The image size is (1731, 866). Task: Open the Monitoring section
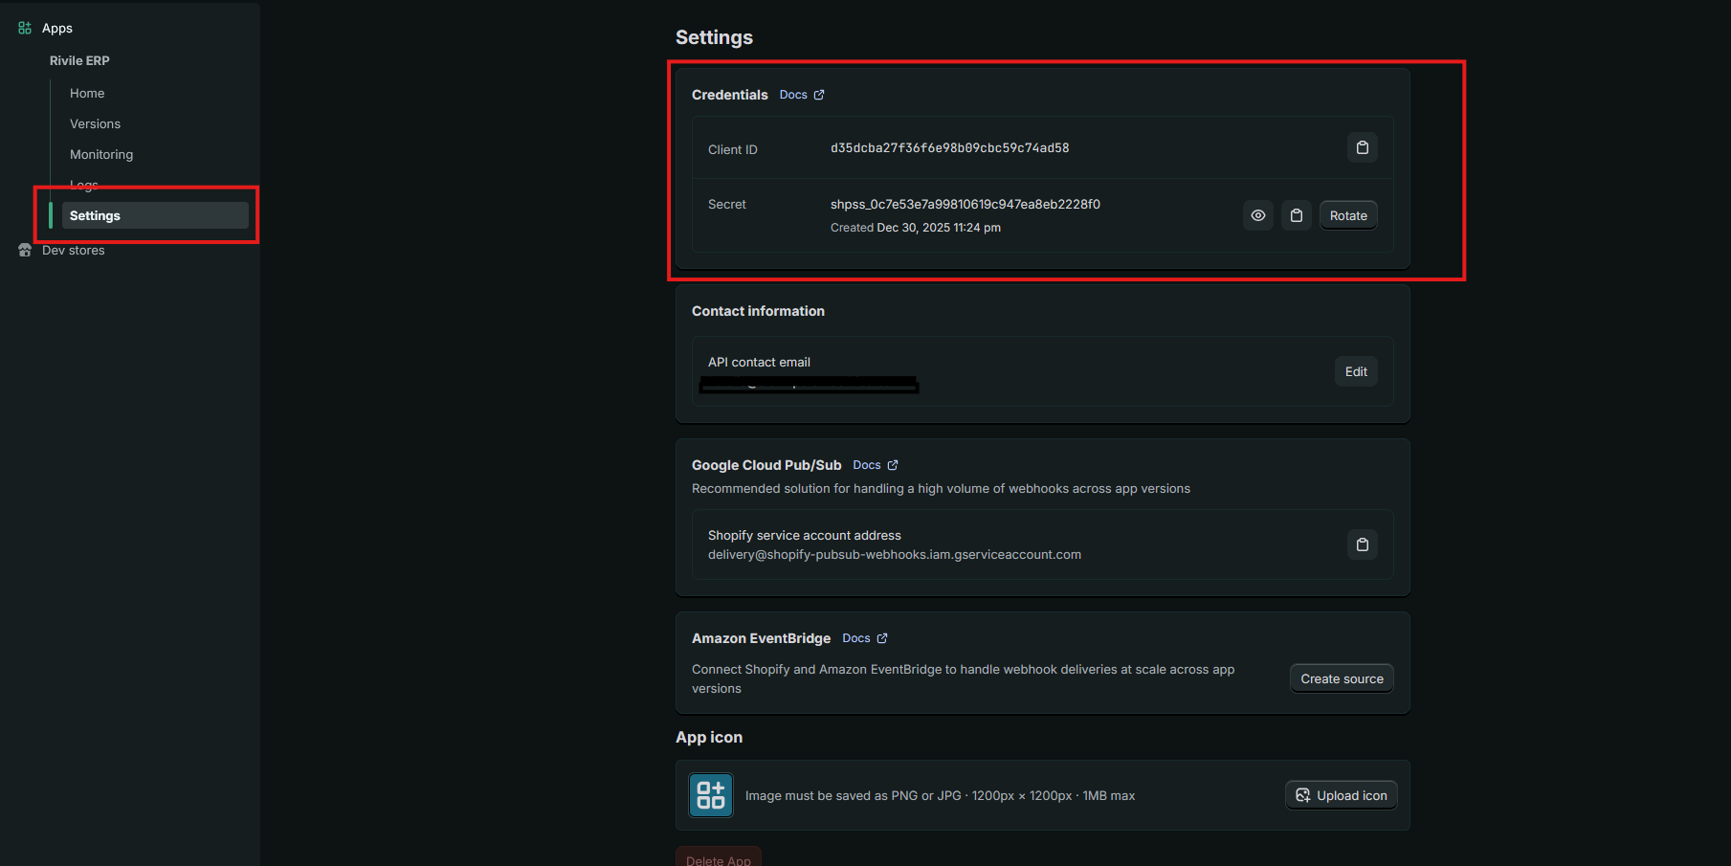(101, 155)
